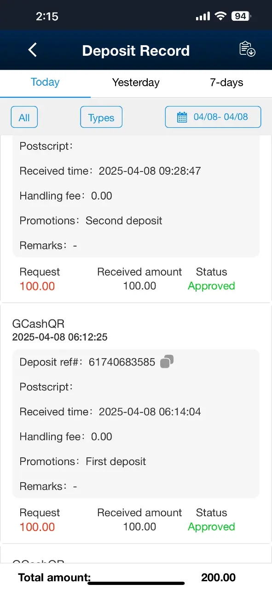The image size is (272, 590).
Task: Copy deposit ref 61740683585
Action: (x=167, y=362)
